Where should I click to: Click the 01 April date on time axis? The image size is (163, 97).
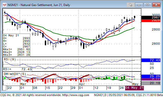81,88
